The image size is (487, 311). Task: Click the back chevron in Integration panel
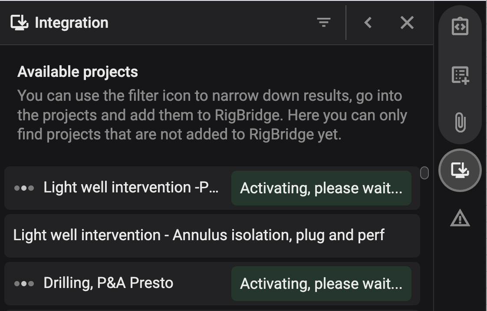368,23
